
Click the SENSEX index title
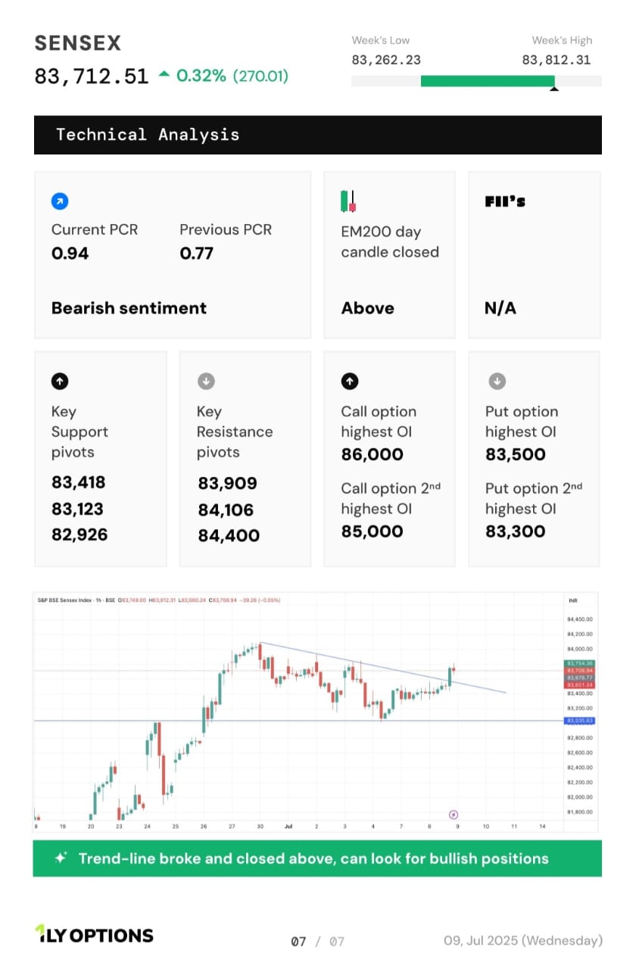coord(78,43)
